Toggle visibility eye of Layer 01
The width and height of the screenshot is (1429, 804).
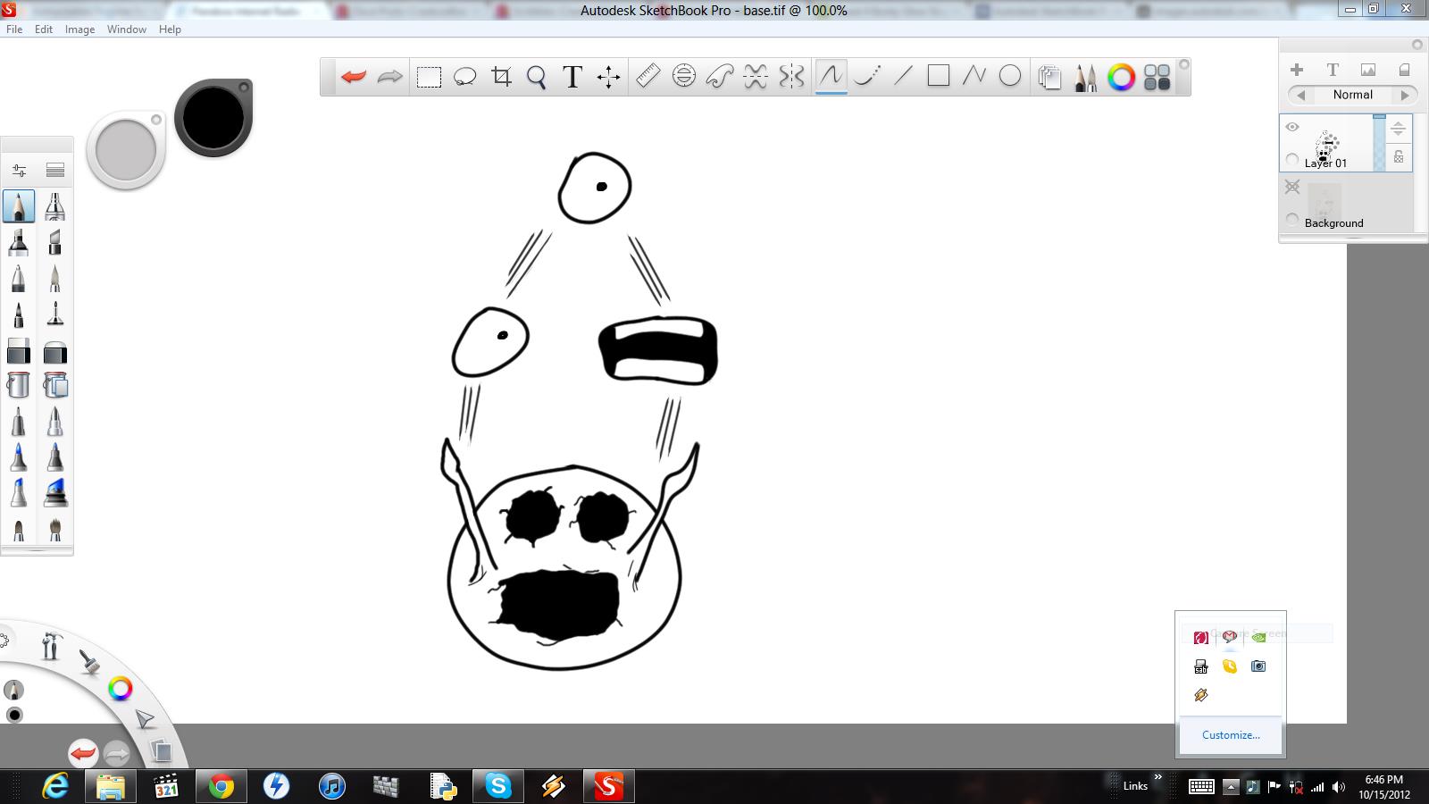tap(1292, 127)
